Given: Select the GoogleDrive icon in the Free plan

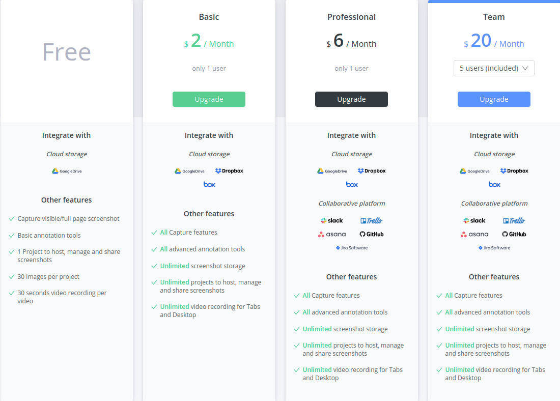Looking at the screenshot, I should coord(66,171).
